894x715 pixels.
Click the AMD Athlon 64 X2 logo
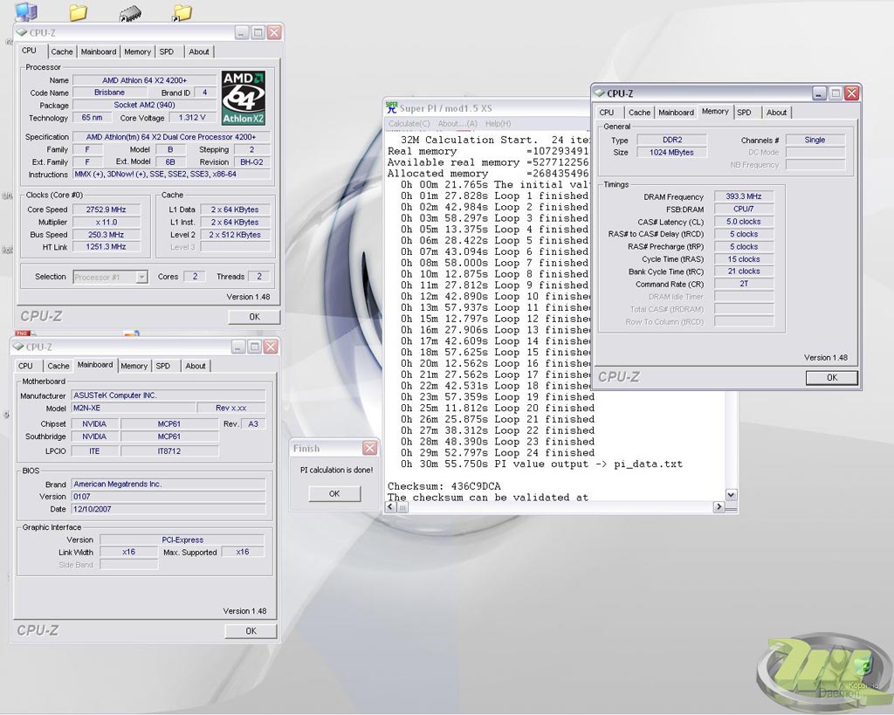coord(244,98)
